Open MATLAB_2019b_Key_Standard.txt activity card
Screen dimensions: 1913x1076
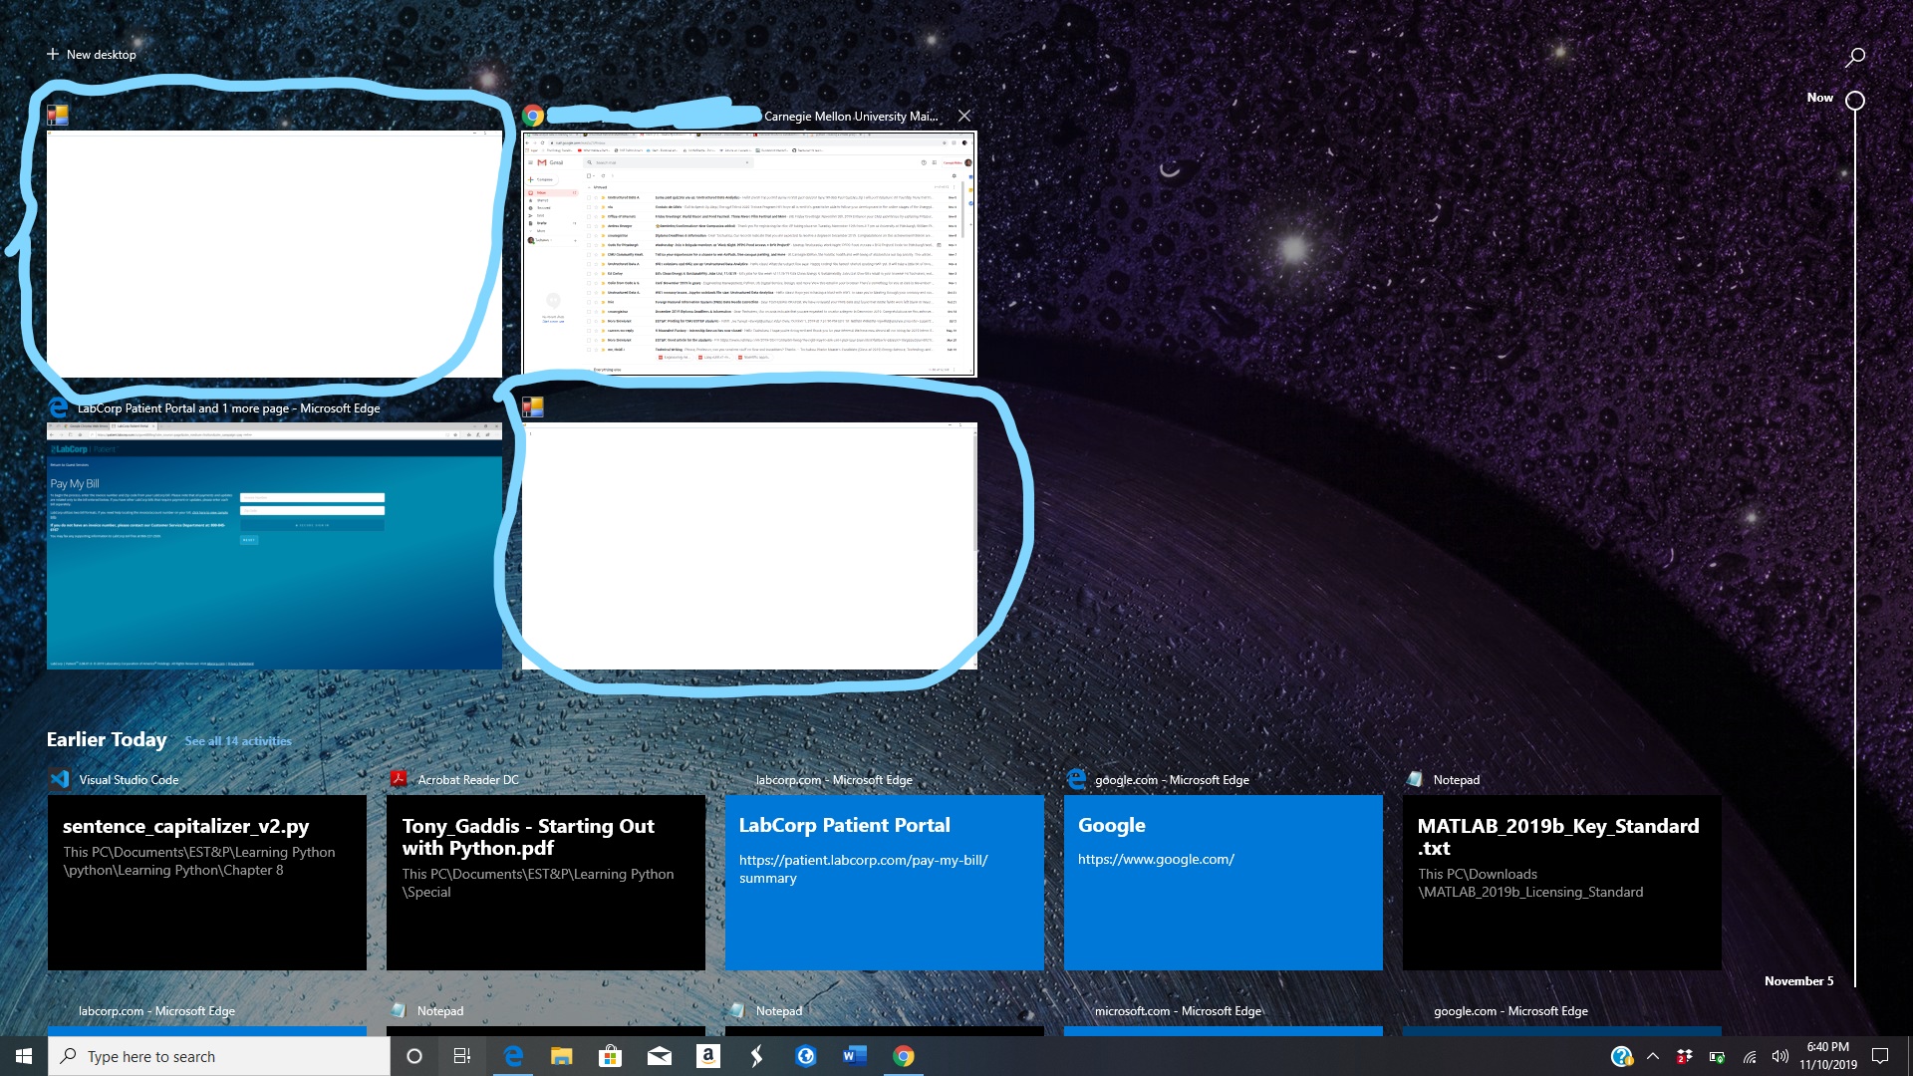tap(1562, 883)
